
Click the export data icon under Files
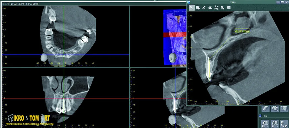click(x=284, y=124)
